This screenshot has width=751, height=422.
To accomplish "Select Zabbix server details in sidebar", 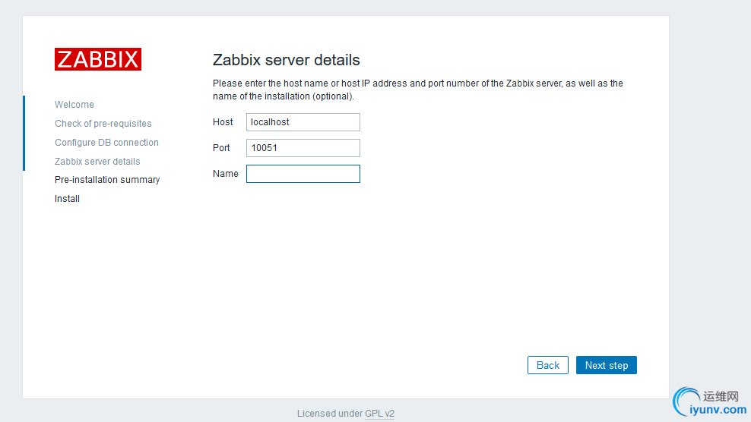I will (x=97, y=162).
